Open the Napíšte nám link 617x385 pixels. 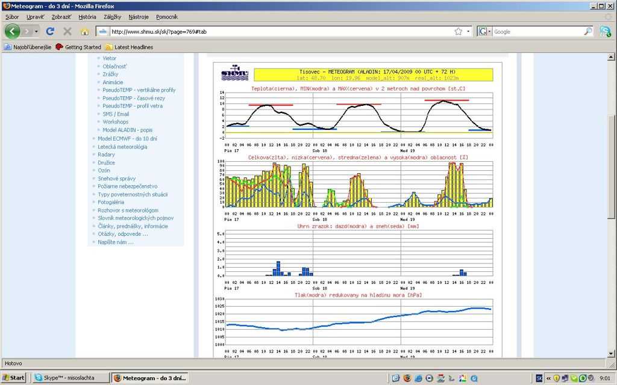(x=115, y=242)
